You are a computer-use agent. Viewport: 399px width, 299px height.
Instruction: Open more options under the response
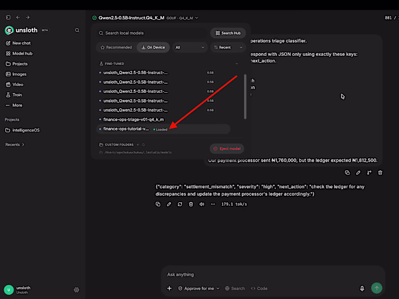(x=213, y=204)
